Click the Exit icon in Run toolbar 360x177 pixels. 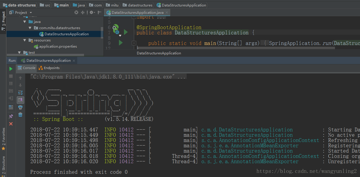click(x=11, y=98)
